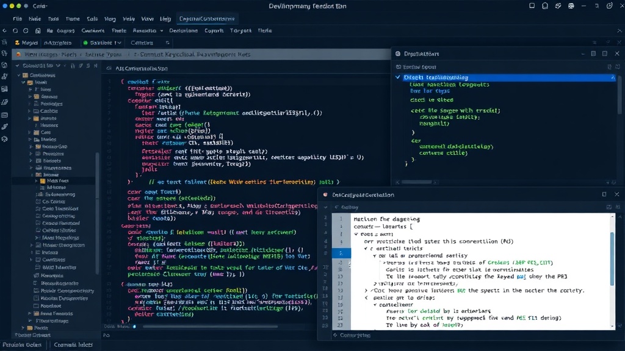The width and height of the screenshot is (625, 351).
Task: Click Decfarlane in the toolbar
Action: click(x=183, y=30)
